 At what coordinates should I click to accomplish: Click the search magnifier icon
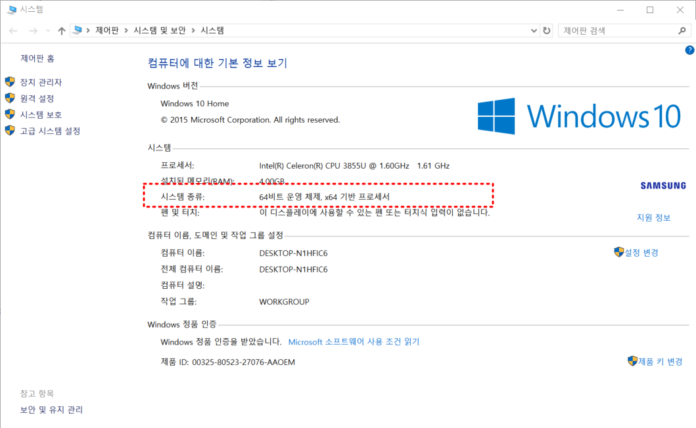pos(682,31)
